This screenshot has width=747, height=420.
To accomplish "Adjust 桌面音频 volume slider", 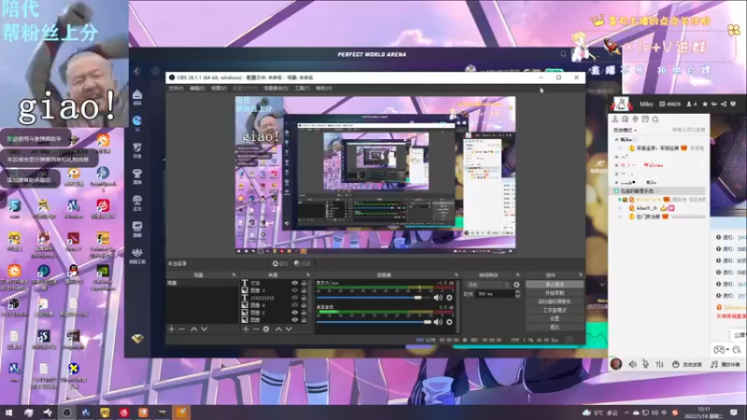I will tap(373, 322).
